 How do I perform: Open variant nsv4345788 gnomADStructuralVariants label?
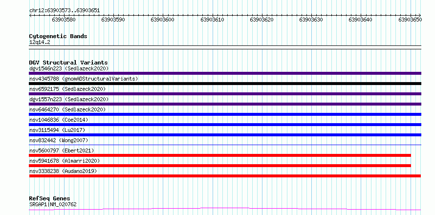click(x=84, y=79)
